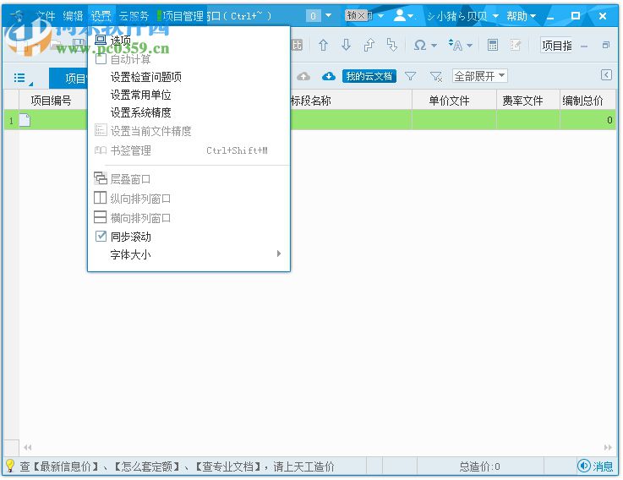Minimize the inner document window
The width and height of the screenshot is (623, 480).
click(x=583, y=46)
